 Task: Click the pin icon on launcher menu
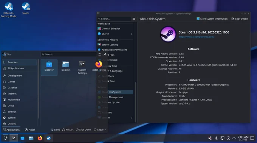click(105, 54)
